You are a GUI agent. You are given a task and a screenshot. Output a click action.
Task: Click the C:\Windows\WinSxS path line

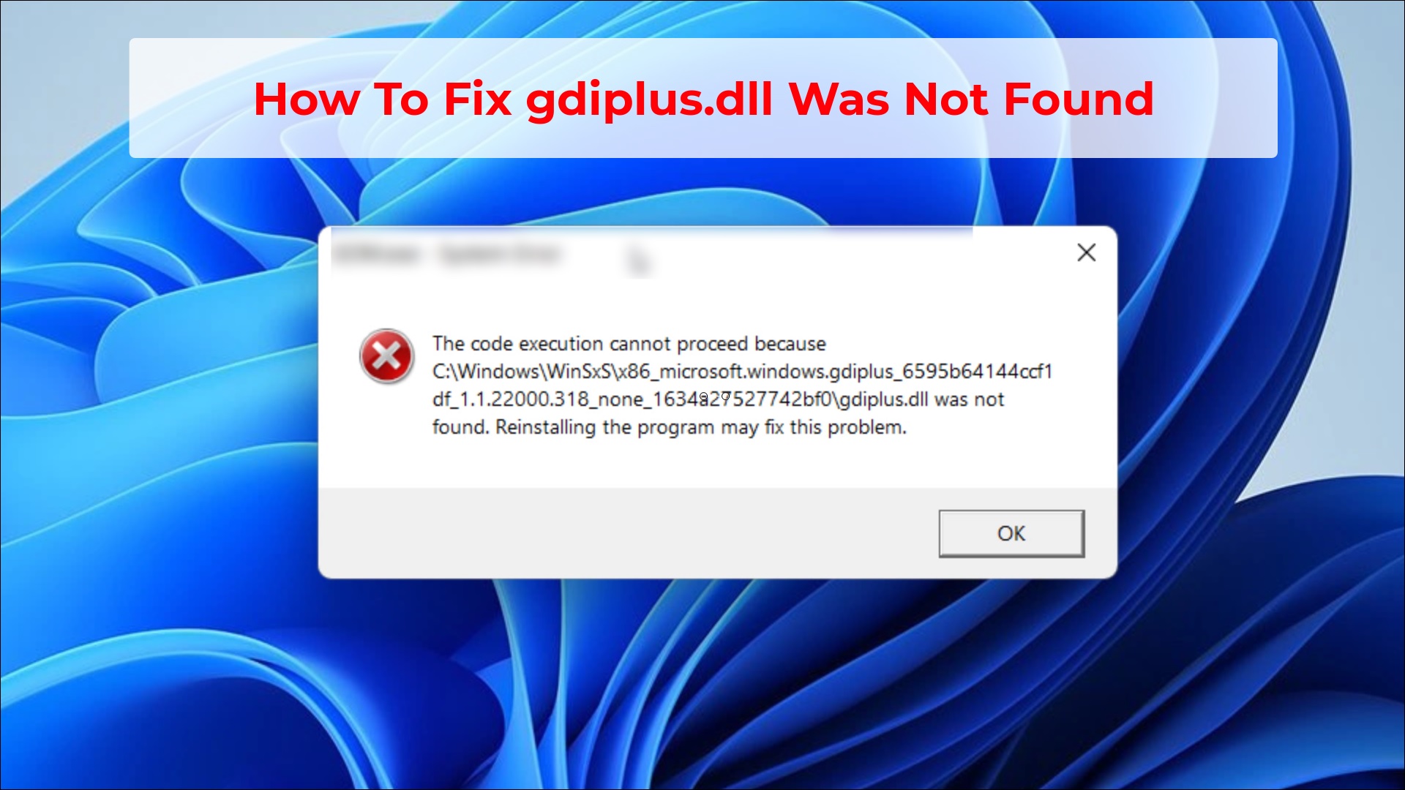(x=742, y=372)
